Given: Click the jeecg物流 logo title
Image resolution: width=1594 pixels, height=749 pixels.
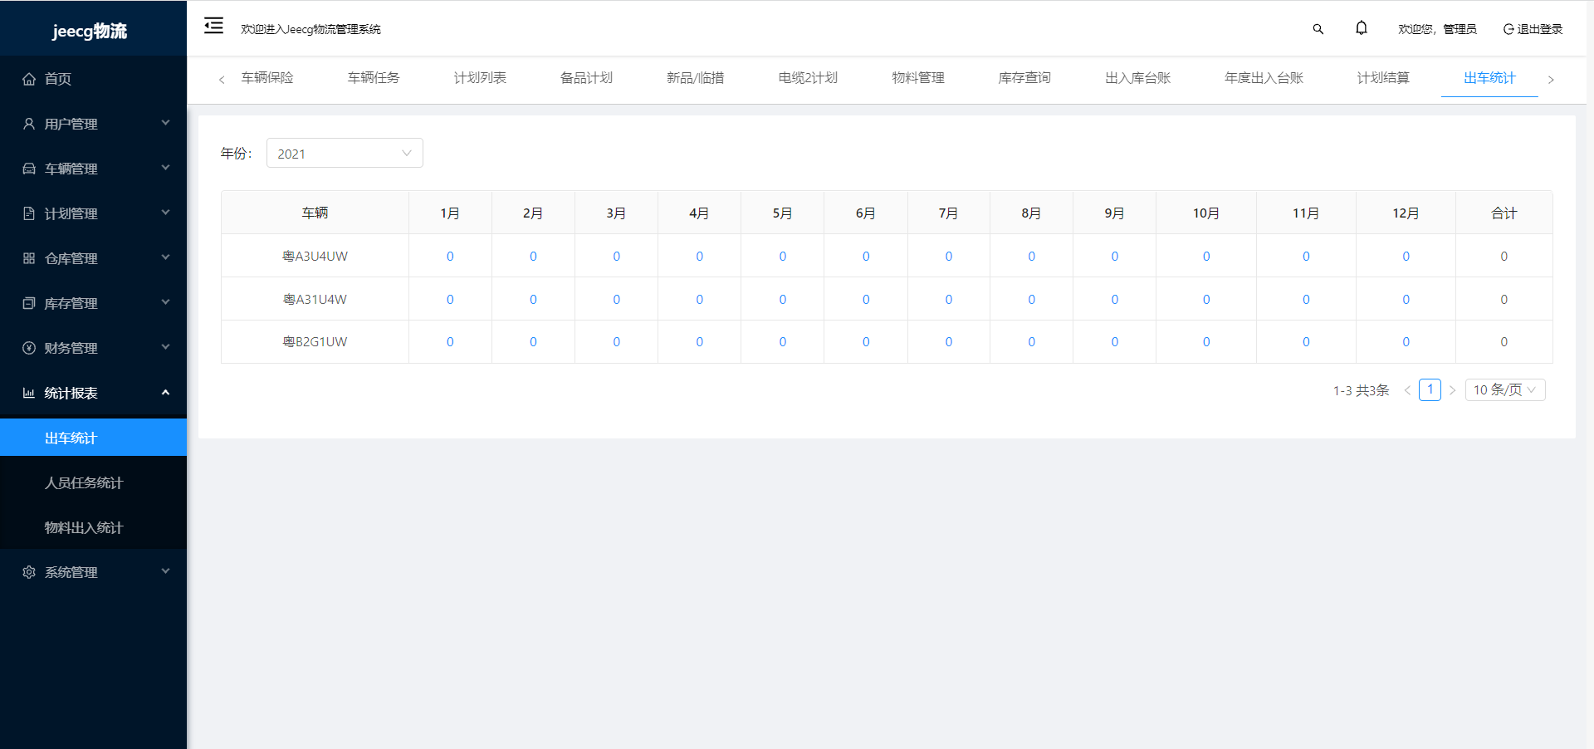Looking at the screenshot, I should pos(90,31).
